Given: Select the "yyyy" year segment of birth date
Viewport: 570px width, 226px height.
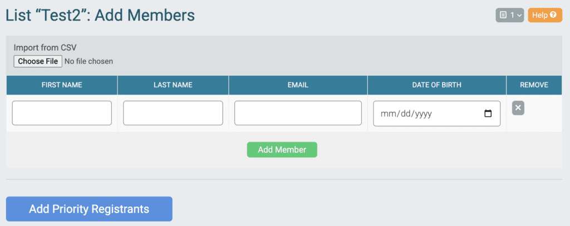Looking at the screenshot, I should pyautogui.click(x=424, y=114).
